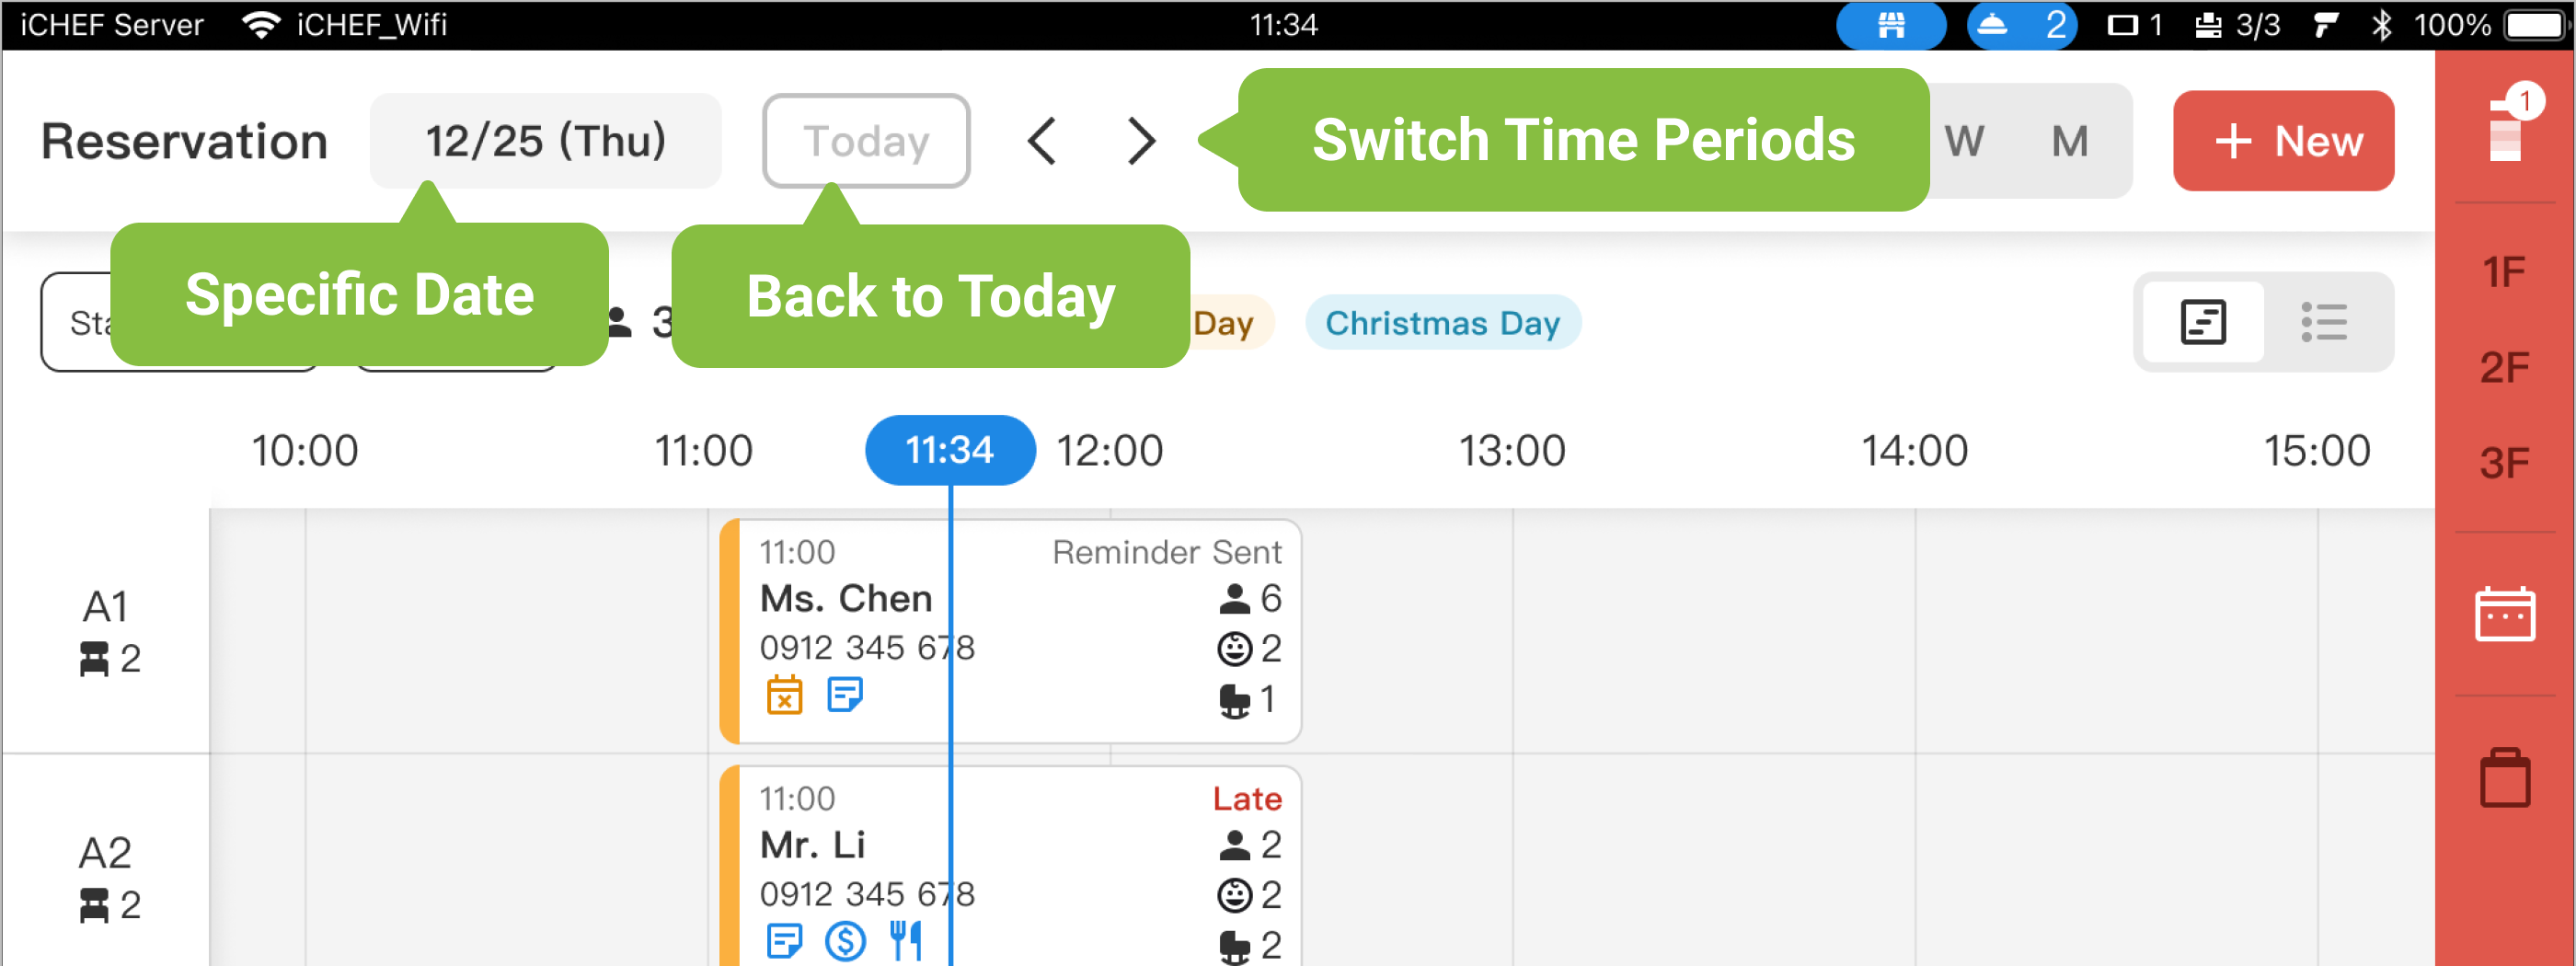Click the Today button
The image size is (2576, 966).
click(x=866, y=141)
